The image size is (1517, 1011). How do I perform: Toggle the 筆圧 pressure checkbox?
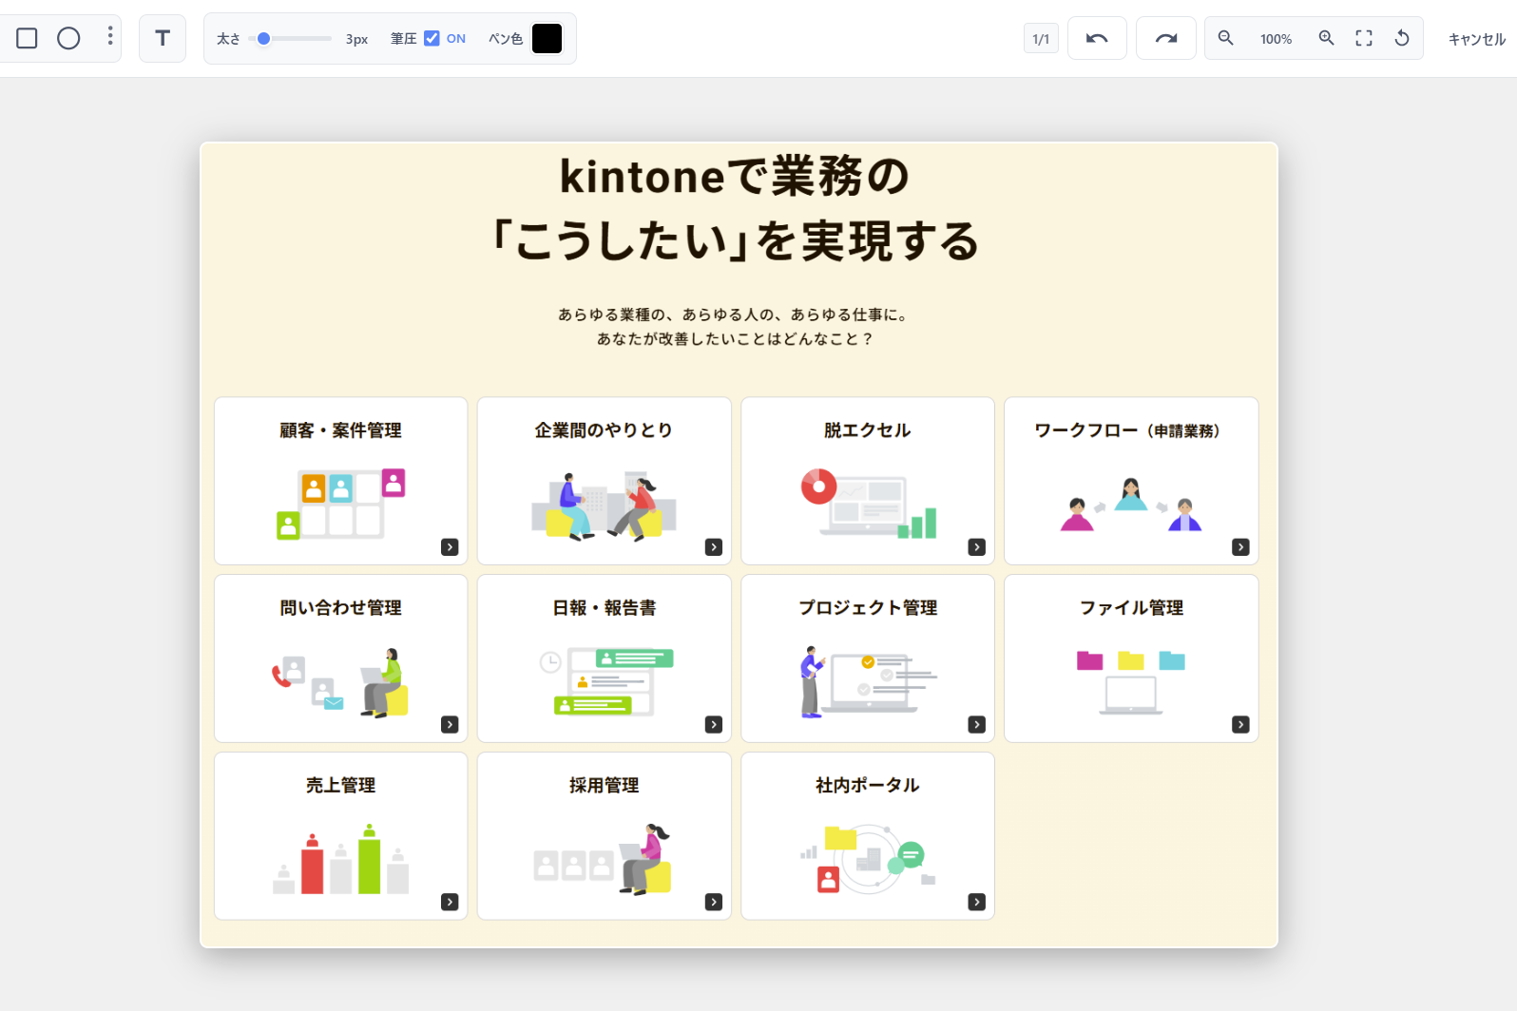tap(432, 38)
